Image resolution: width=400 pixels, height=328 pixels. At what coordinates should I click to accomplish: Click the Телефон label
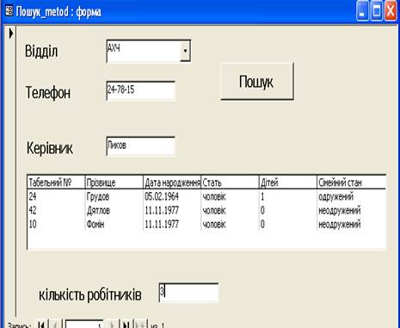coord(48,93)
